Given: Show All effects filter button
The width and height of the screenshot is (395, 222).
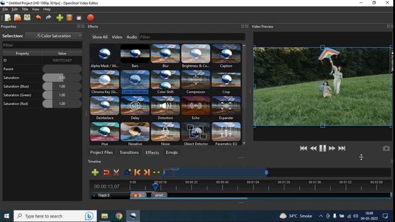Looking at the screenshot, I should [x=100, y=37].
